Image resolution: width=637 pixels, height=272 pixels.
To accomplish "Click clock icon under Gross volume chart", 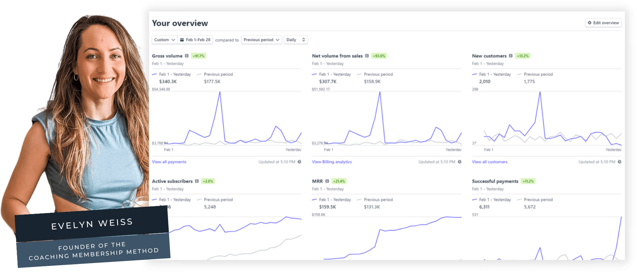I will (299, 162).
